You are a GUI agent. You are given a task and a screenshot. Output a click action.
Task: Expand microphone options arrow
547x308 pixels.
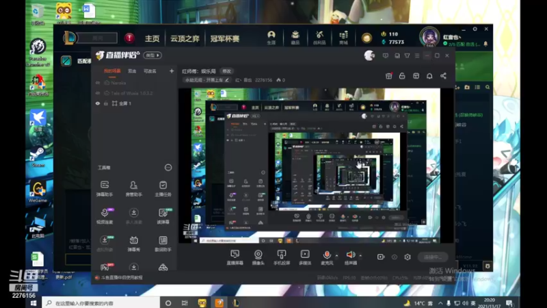click(336, 255)
